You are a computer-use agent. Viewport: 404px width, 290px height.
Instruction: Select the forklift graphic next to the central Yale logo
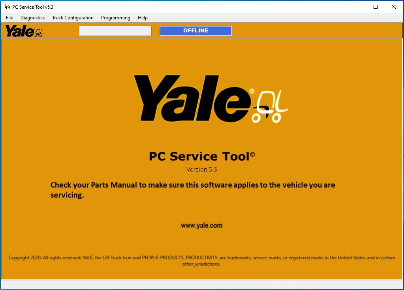coord(271,107)
